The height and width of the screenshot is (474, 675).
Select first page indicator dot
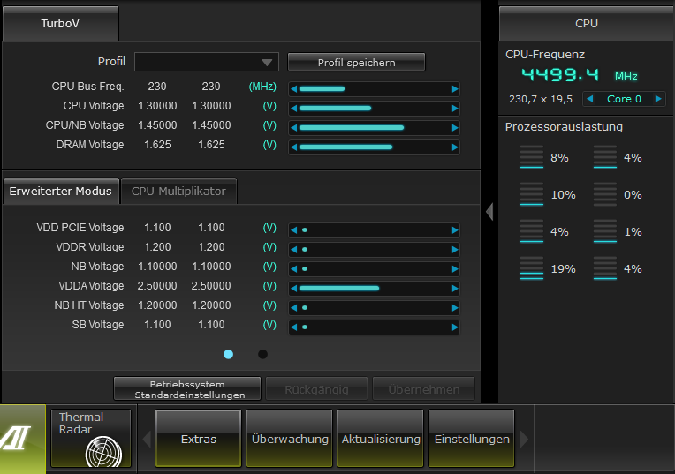point(228,354)
